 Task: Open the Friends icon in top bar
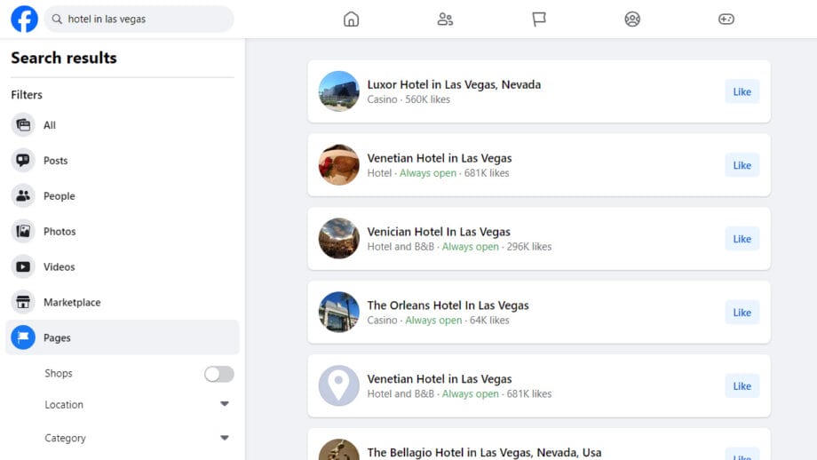click(x=445, y=20)
